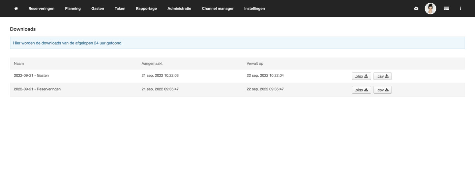Download Gasten export as .csv
The width and height of the screenshot is (475, 185).
[x=382, y=76]
